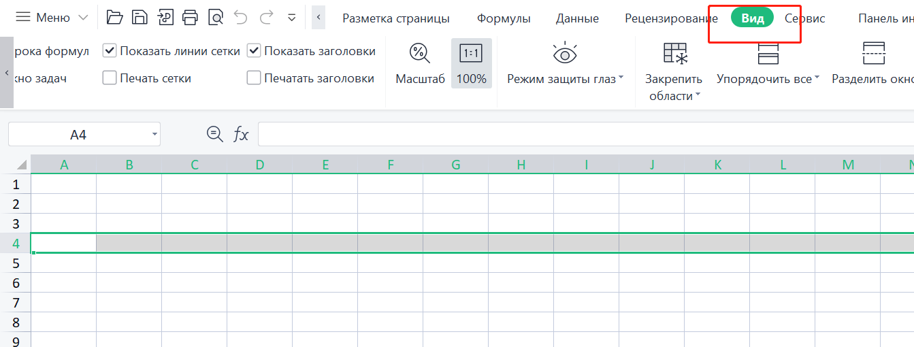Open the Меню button

(52, 18)
